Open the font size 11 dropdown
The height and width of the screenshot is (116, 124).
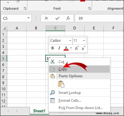pos(84,41)
